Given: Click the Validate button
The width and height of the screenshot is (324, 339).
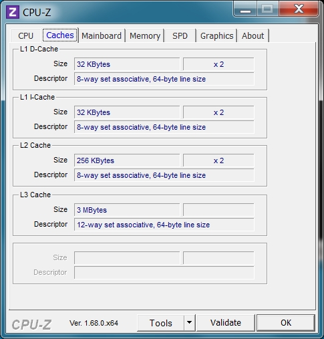Looking at the screenshot, I should 226,323.
